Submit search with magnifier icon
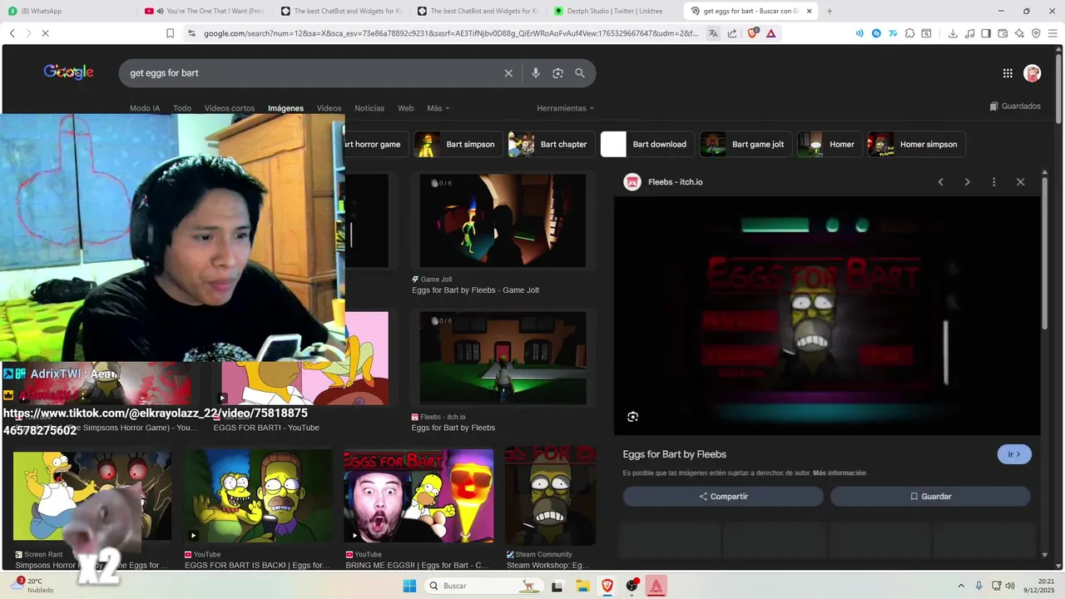This screenshot has width=1065, height=599. click(x=580, y=73)
